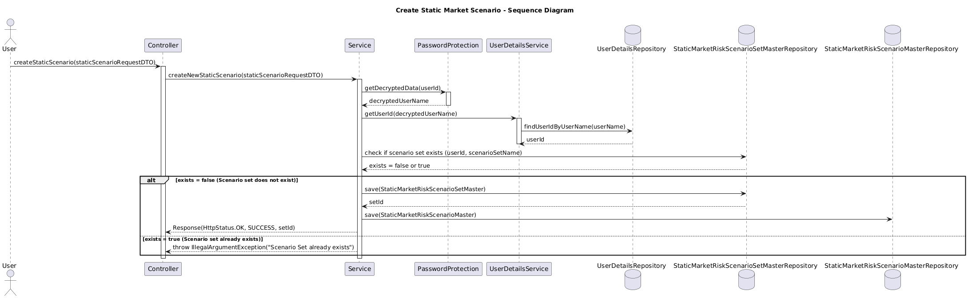Select the top Controller participant box
The width and height of the screenshot is (968, 298).
pos(163,45)
